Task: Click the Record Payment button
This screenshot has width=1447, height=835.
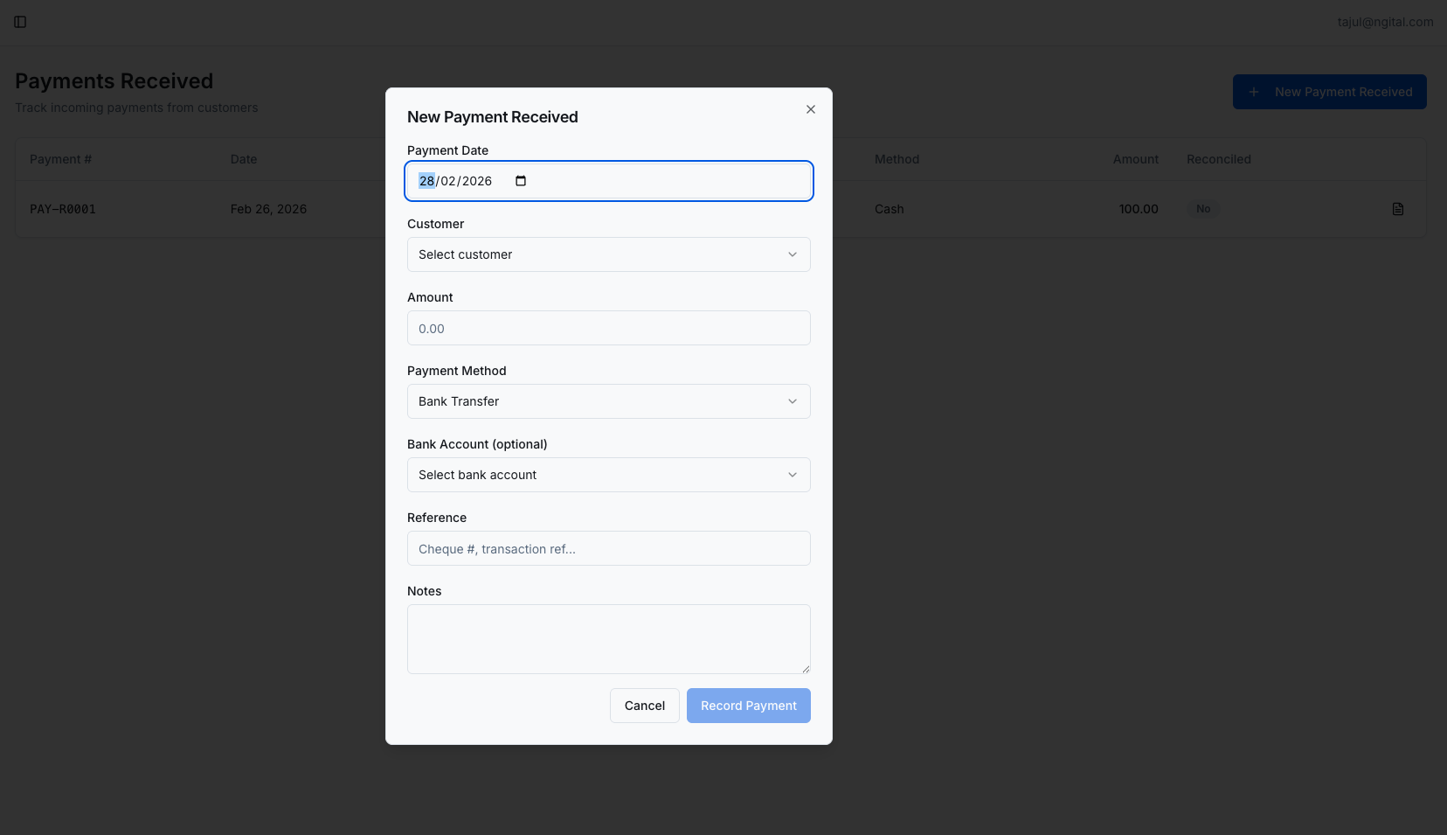Action: (x=748, y=706)
